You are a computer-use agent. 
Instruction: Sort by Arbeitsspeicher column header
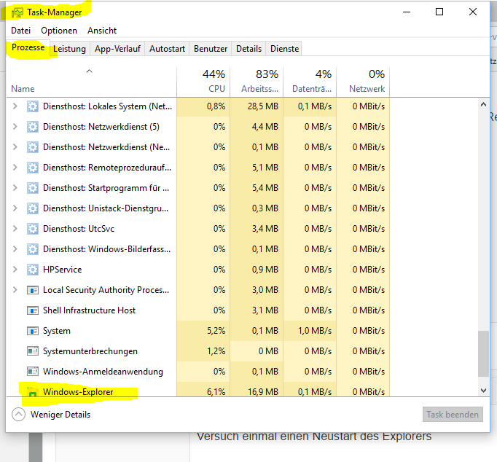pos(257,82)
